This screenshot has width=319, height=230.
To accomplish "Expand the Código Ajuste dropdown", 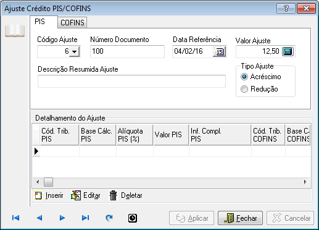I will [74, 51].
